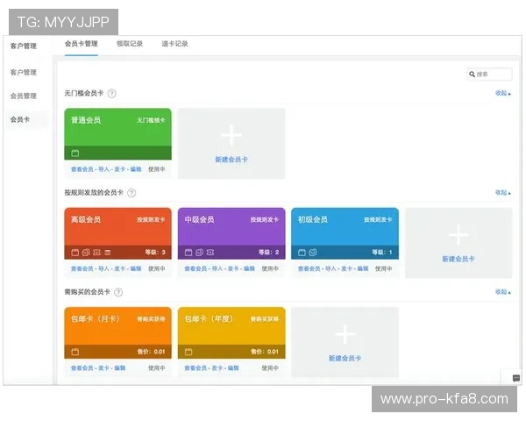Click 查看会员 under 中级会员 card
The height and width of the screenshot is (421, 526).
195,268
